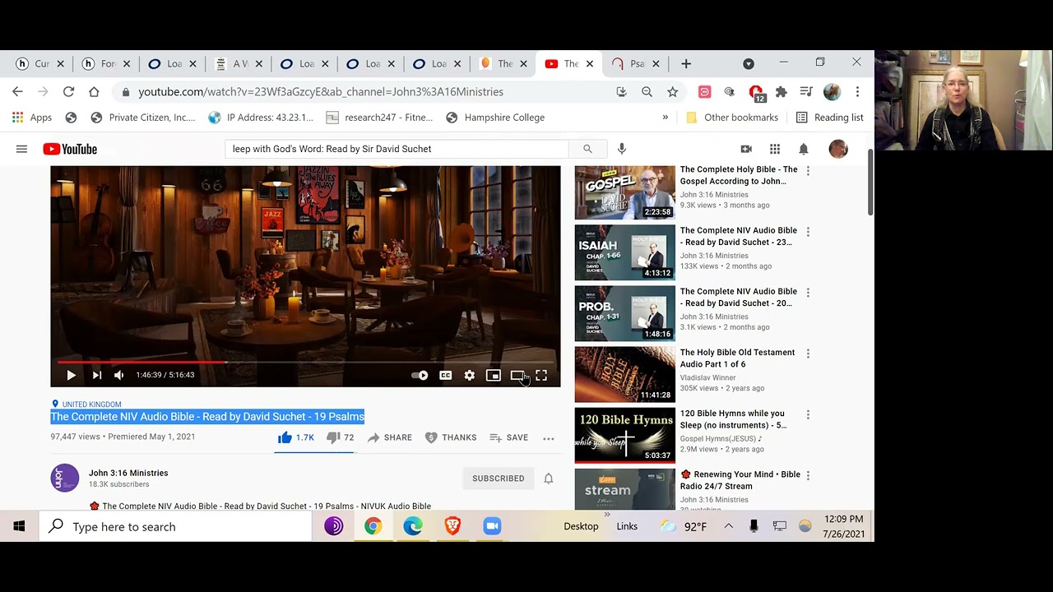Click the SUBSCRIBED button

click(x=498, y=479)
